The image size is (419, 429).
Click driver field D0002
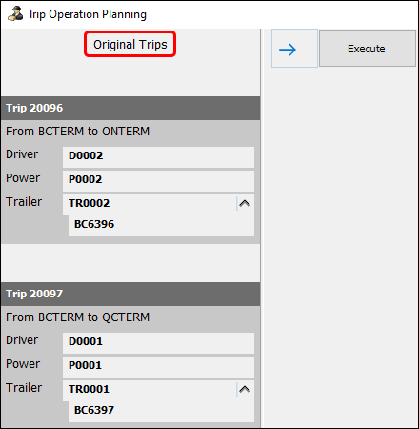click(x=158, y=156)
